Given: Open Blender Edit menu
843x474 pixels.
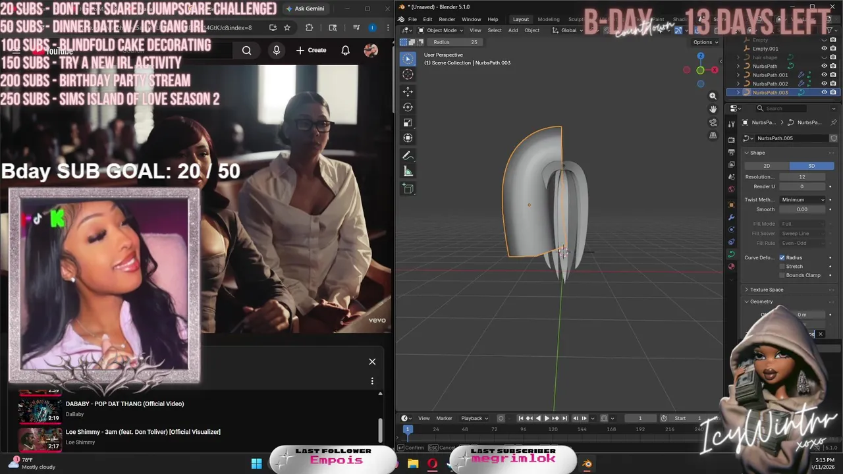Looking at the screenshot, I should coord(427,19).
